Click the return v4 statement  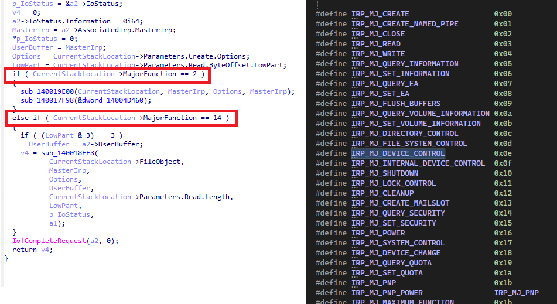point(32,250)
